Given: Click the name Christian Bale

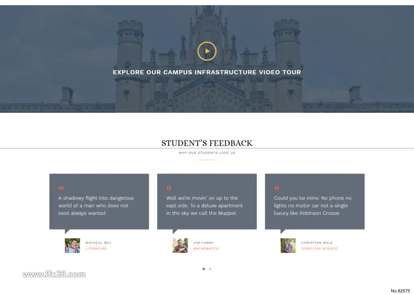Looking at the screenshot, I should click(x=317, y=243).
